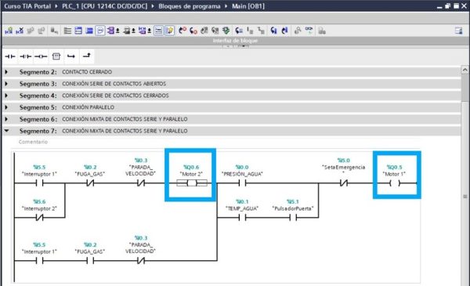This screenshot has height=286, width=470.
Task: Expand Segmento 5 CONEXIÓN PARALELO
Action: (6, 107)
